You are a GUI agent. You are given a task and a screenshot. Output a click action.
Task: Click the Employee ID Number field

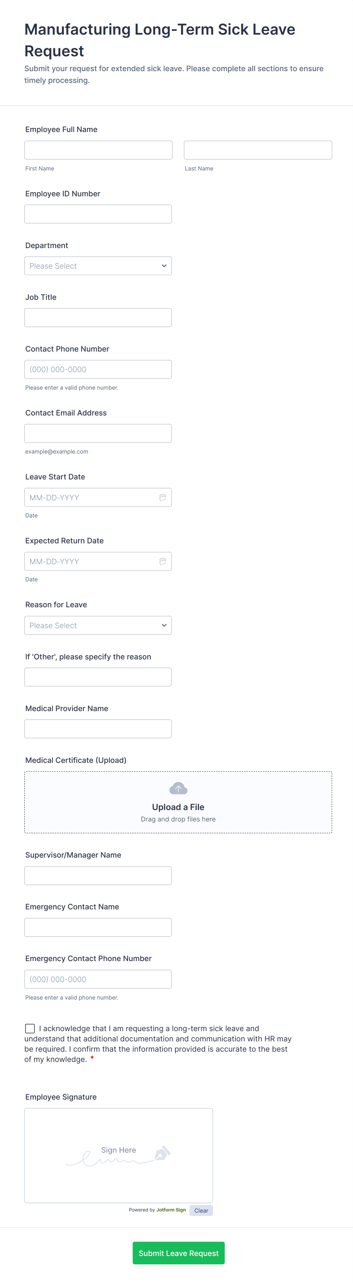click(98, 214)
